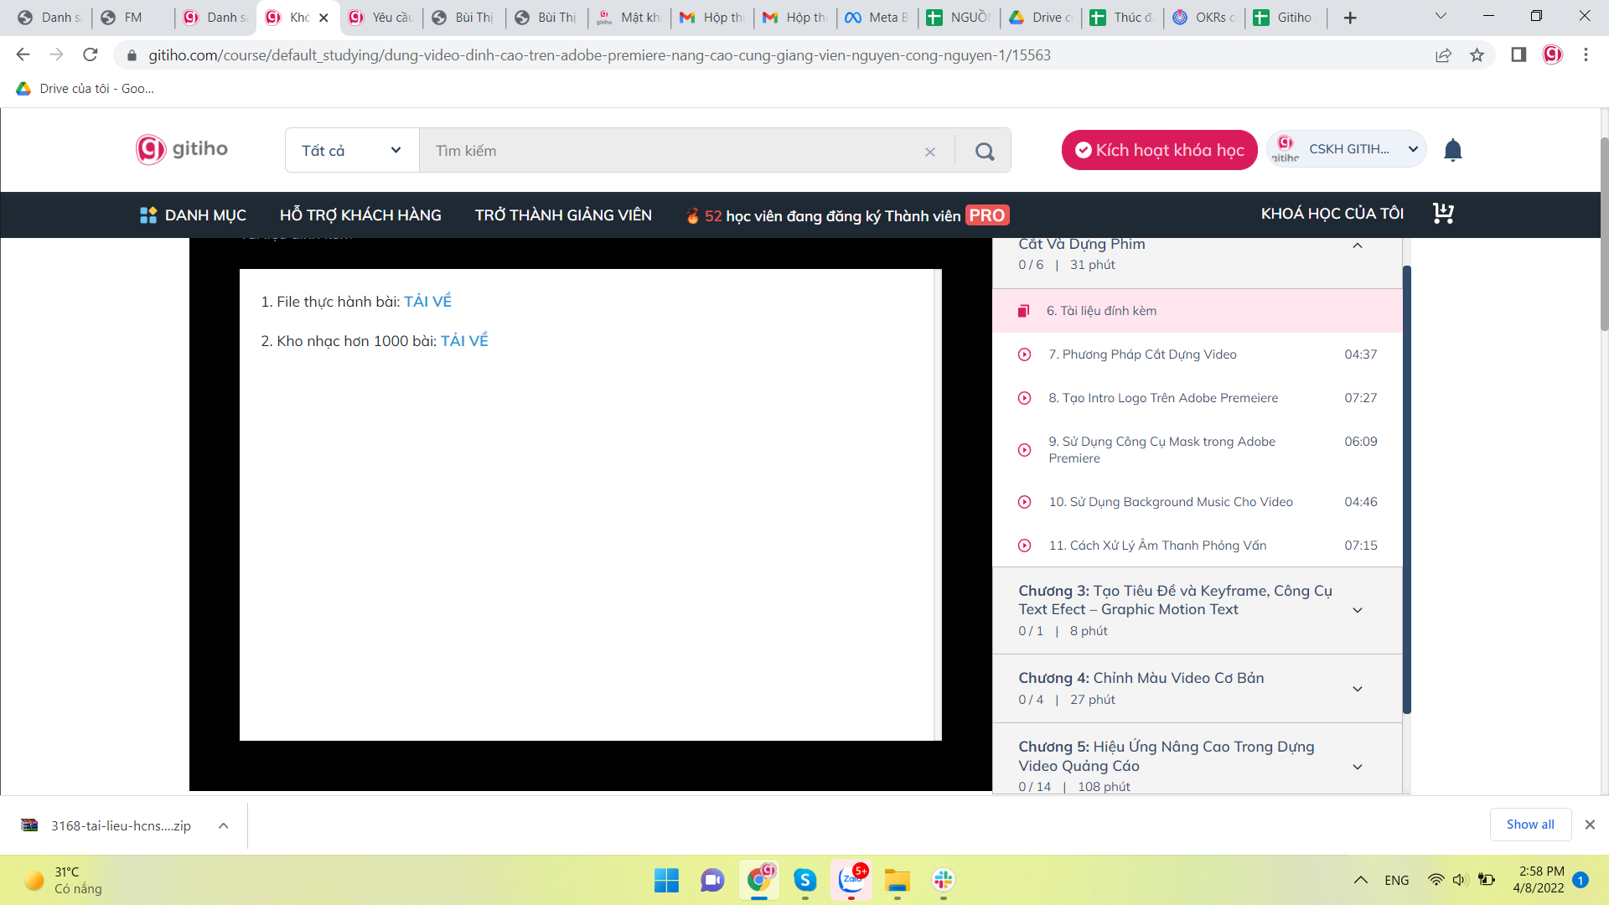The image size is (1609, 905).
Task: Click play icon for lesson 8
Action: click(x=1024, y=398)
